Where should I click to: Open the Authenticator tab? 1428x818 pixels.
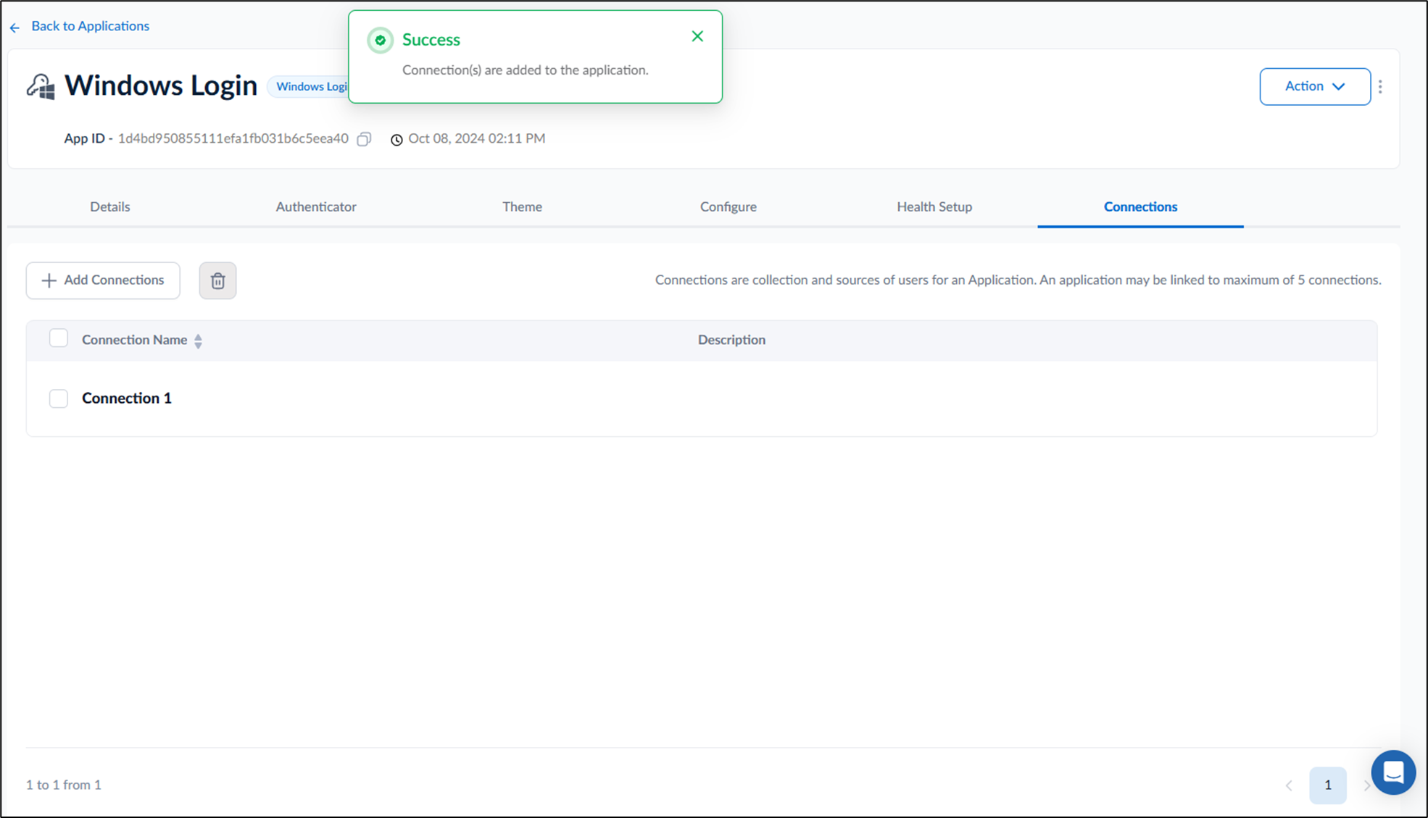pyautogui.click(x=316, y=206)
